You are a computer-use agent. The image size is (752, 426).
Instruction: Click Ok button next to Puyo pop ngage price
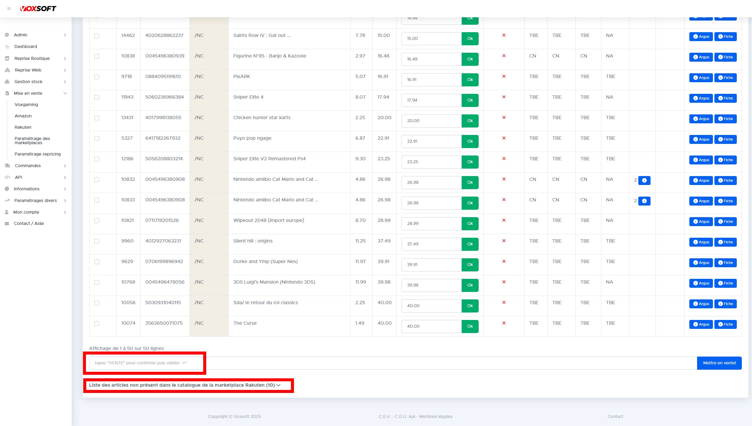470,141
